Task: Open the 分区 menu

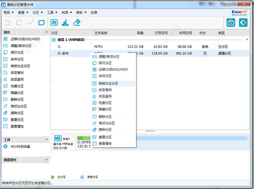Action: click(x=37, y=12)
